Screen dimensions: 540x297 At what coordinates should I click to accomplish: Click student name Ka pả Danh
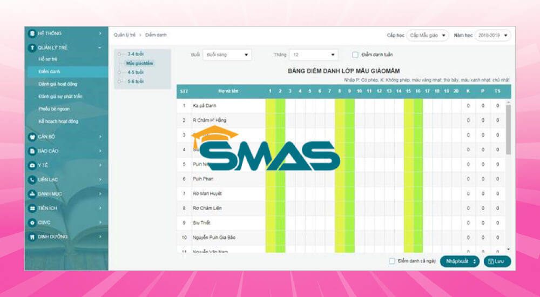coord(205,106)
